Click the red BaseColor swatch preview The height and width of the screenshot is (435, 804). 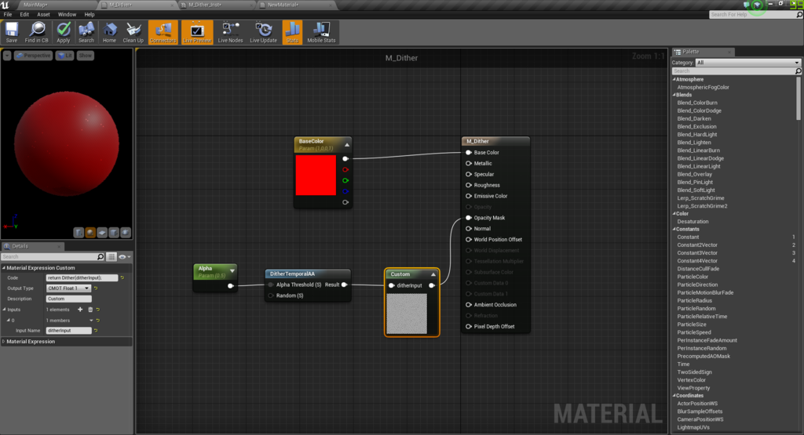[316, 175]
